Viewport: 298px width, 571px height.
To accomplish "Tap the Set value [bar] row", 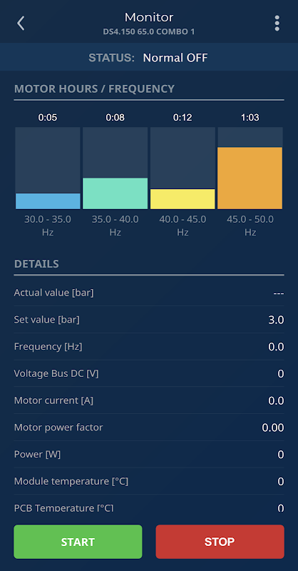I will point(149,320).
